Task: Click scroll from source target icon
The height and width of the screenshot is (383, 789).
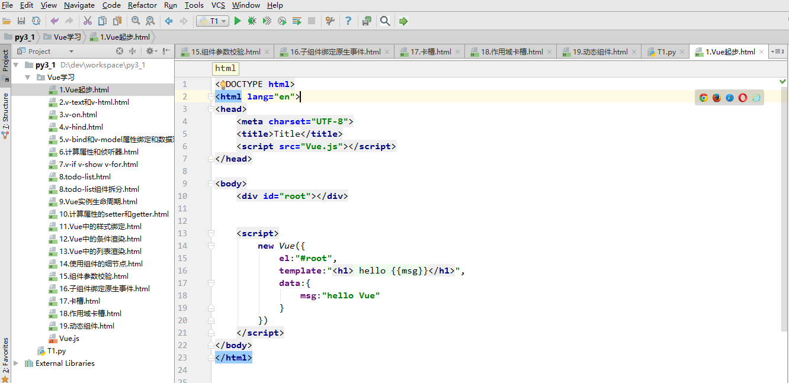Action: 120,52
